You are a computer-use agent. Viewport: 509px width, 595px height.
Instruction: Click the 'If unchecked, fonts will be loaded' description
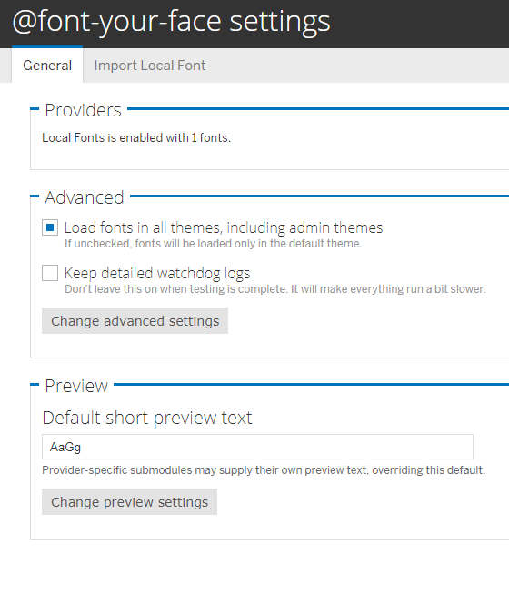[214, 244]
